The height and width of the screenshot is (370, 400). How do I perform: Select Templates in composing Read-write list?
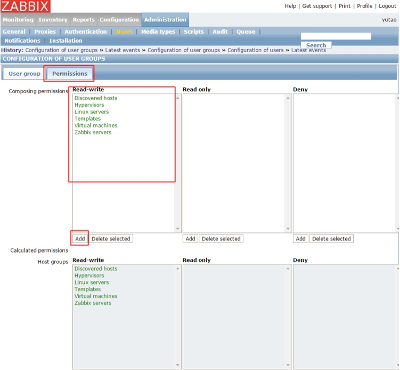pyautogui.click(x=87, y=119)
